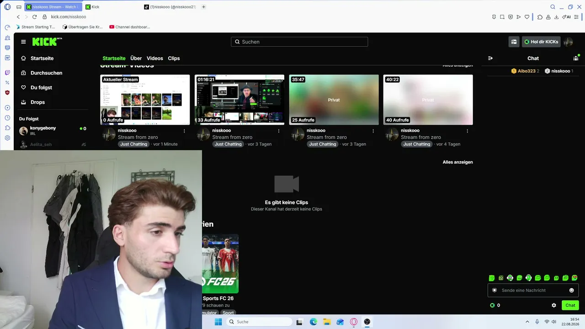Open options for current stream video
The width and height of the screenshot is (585, 329).
[x=184, y=131]
